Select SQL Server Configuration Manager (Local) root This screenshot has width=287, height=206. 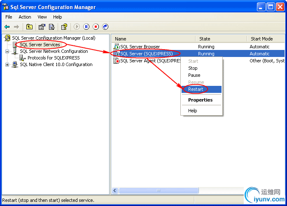pyautogui.click(x=54, y=38)
